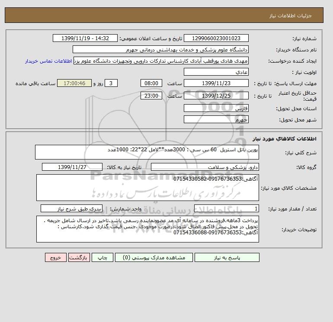Click announcement date field 1399/11/19 - 14:32
The image size is (333, 322).
[x=85, y=38]
